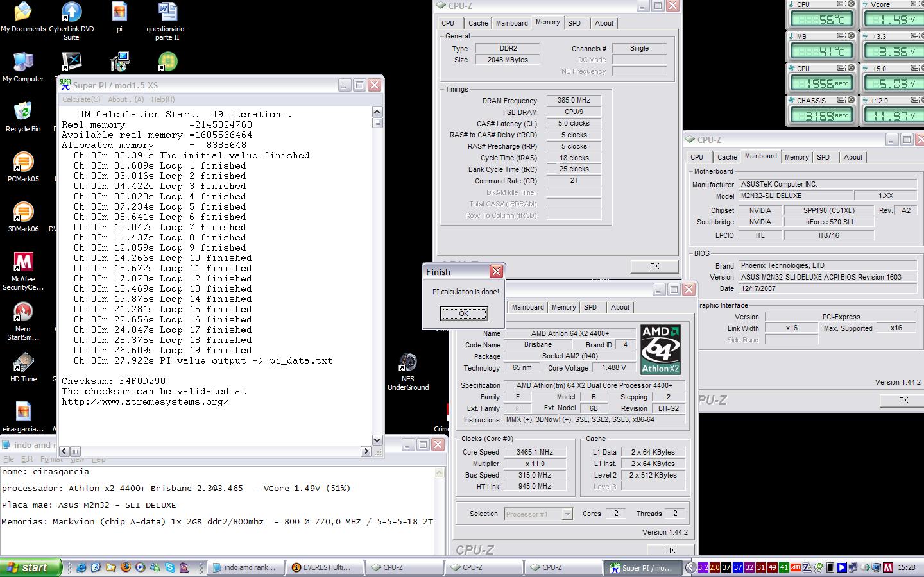This screenshot has height=577, width=924.
Task: Click the DRAM Frequency field 385.0 MHz
Action: [x=574, y=100]
